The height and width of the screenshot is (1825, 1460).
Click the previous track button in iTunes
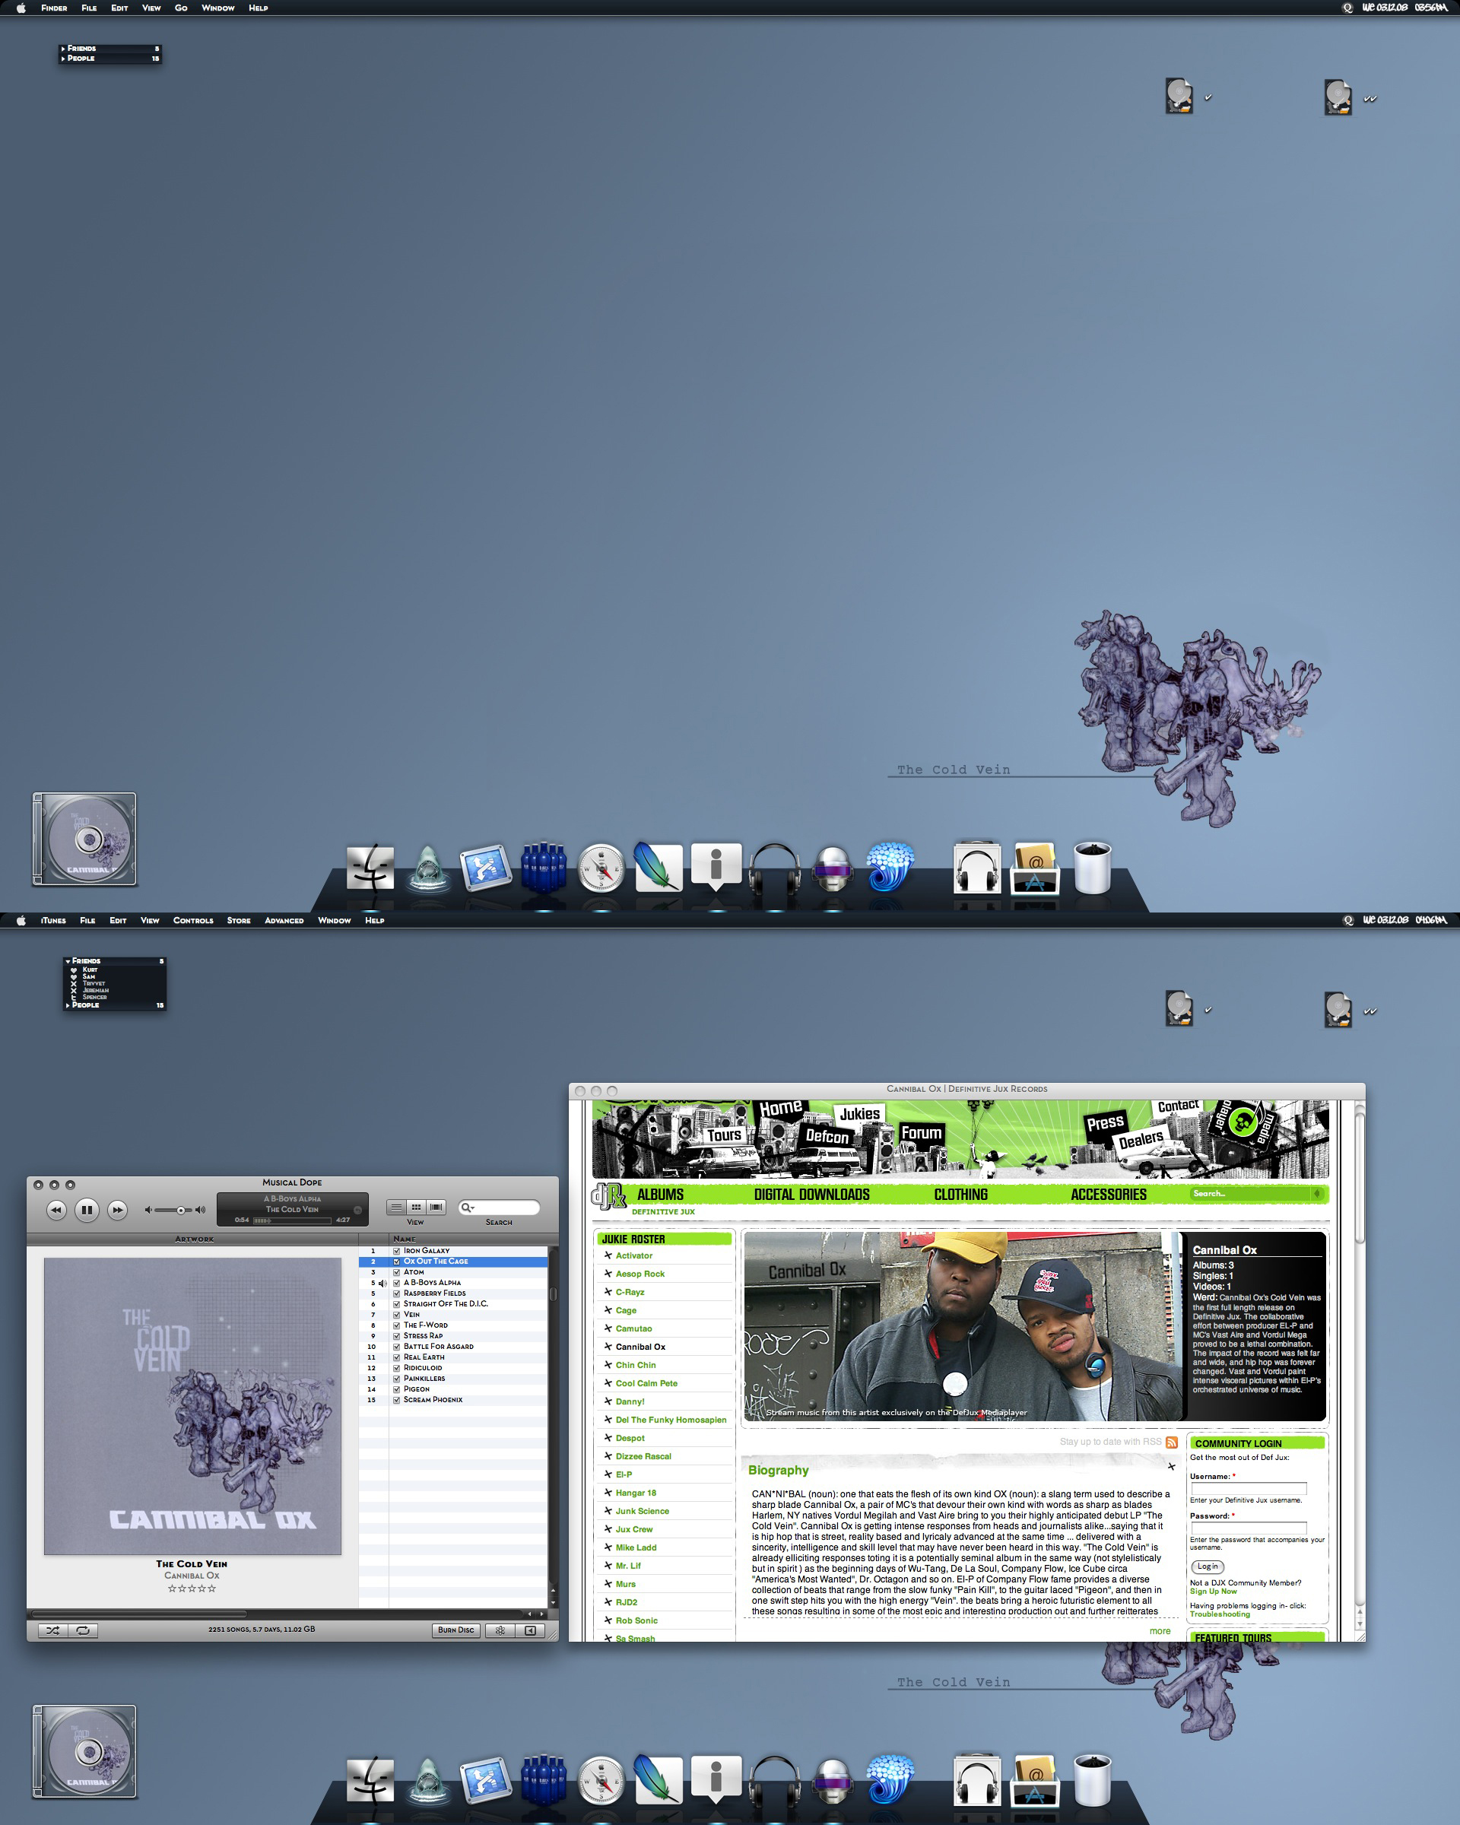coord(56,1210)
